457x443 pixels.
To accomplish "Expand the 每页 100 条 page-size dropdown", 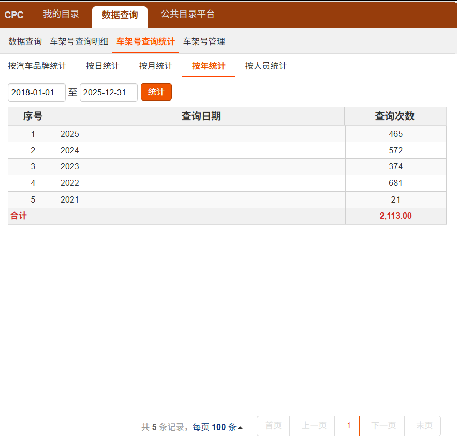I will (218, 427).
